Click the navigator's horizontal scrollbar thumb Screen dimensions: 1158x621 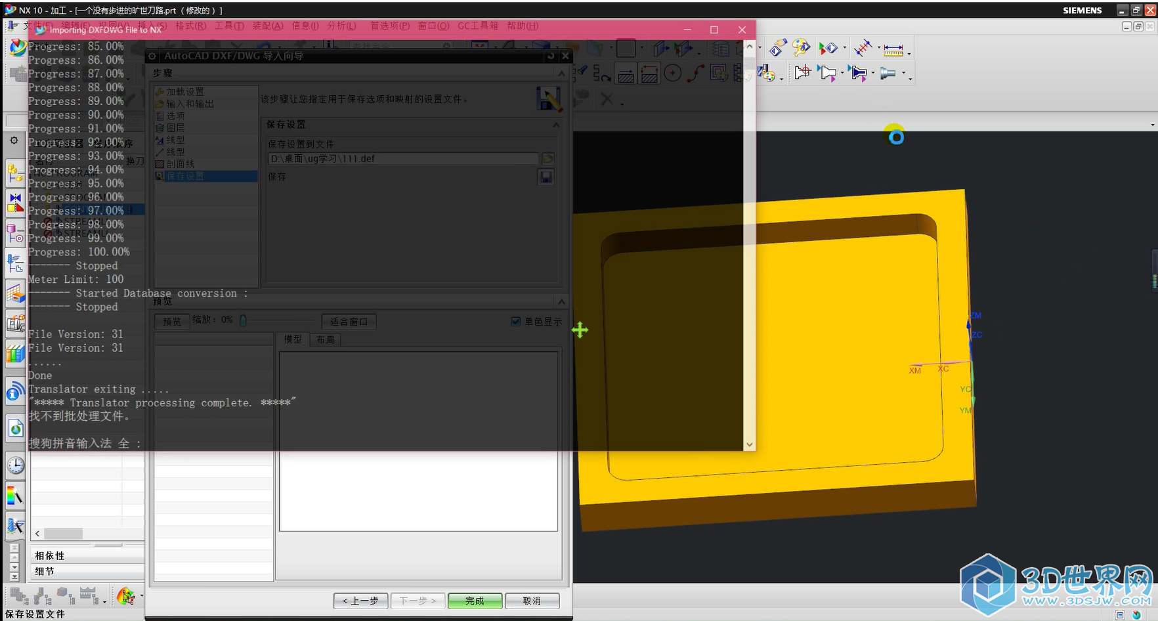point(64,534)
